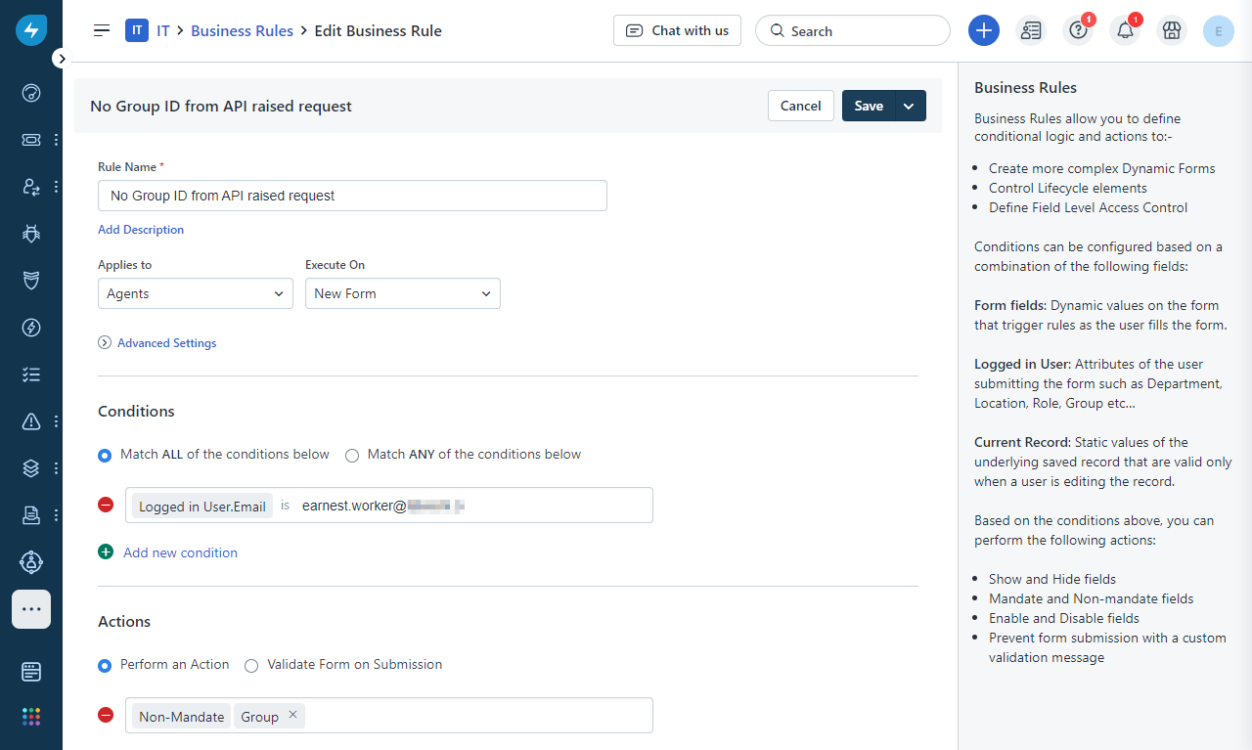Expand Advanced Settings section
Viewport: 1252px width, 750px height.
157,343
